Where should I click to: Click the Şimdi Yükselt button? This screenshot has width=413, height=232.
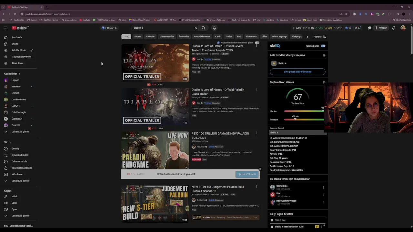coord(247,174)
